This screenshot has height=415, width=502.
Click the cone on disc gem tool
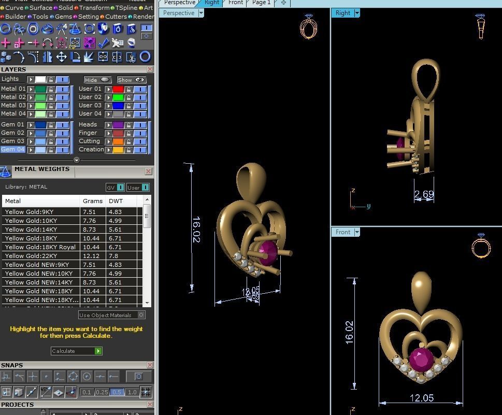click(x=75, y=29)
